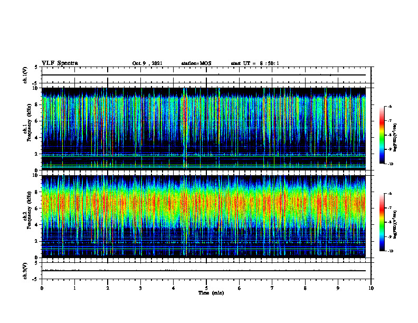
Task: Click the "-6" label on ch.1 colorbar
Action: (x=389, y=106)
